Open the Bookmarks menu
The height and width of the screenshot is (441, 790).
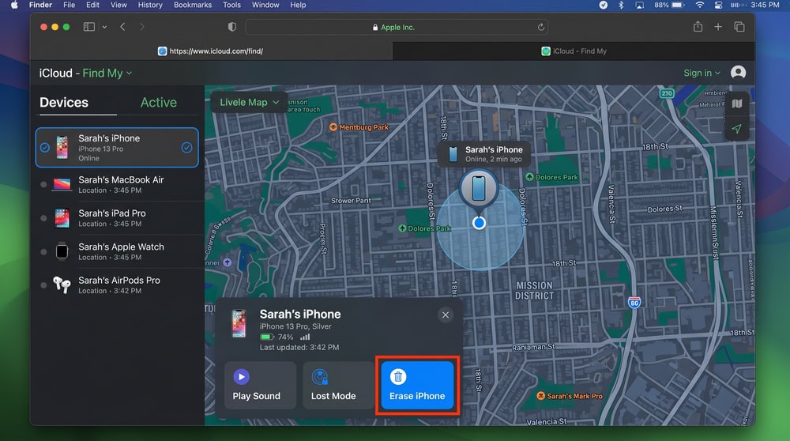click(x=193, y=5)
